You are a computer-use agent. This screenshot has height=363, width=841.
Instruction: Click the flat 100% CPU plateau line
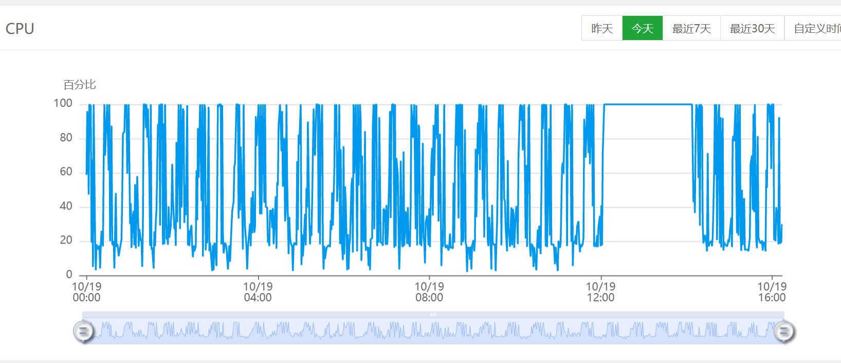coord(648,105)
